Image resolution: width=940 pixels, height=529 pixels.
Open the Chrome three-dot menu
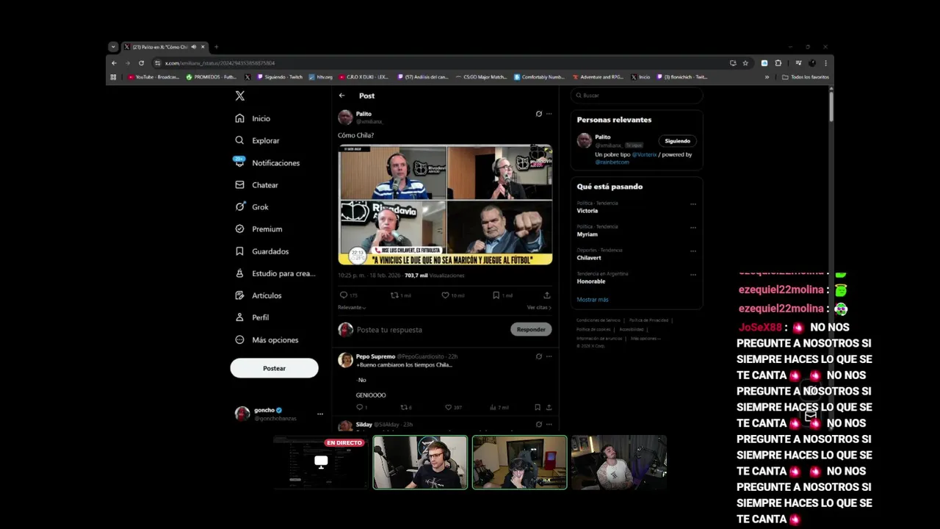coord(825,63)
